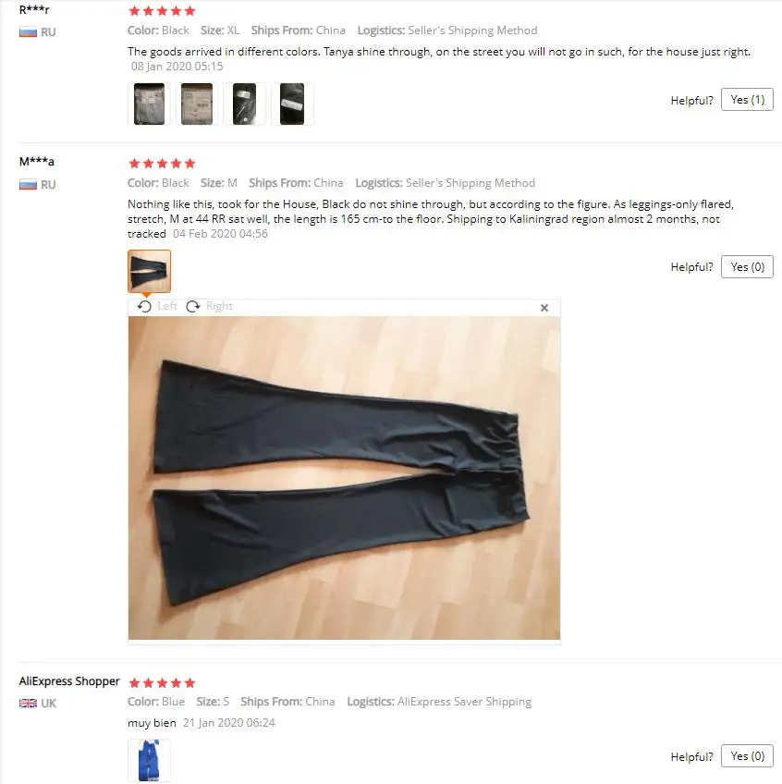Click the Russian flag beside M***a
Viewport: 782px width, 784px height.
coord(28,185)
